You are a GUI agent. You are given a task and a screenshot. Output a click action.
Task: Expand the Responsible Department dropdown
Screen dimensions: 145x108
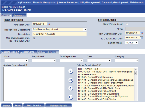85,30
